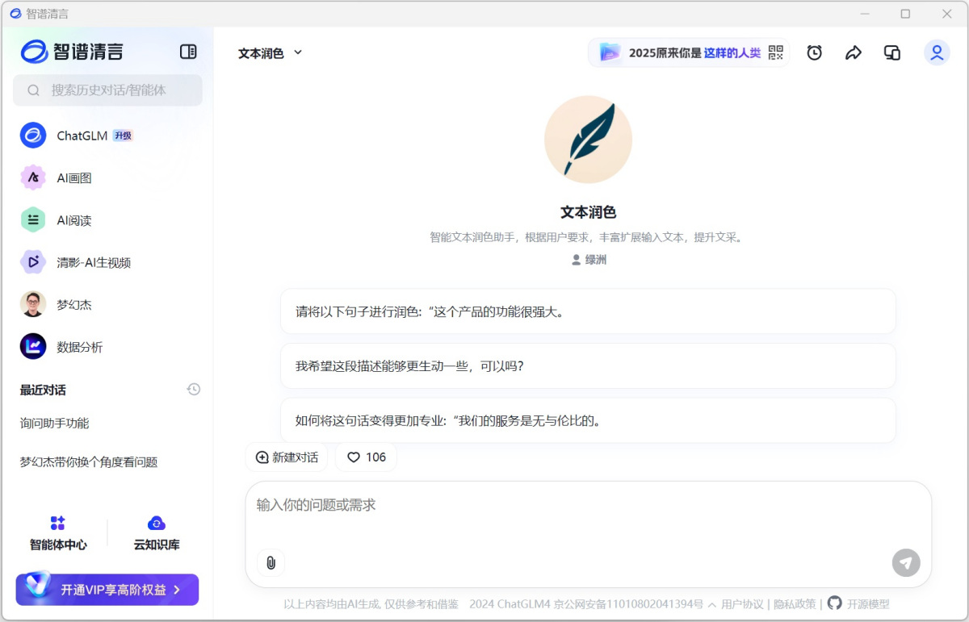Like the agent with heart 106 button
The width and height of the screenshot is (969, 622).
pos(366,457)
